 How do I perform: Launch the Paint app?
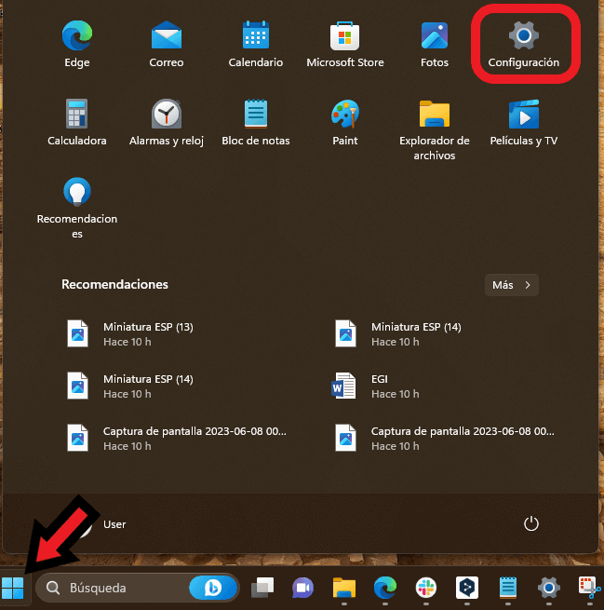[344, 123]
